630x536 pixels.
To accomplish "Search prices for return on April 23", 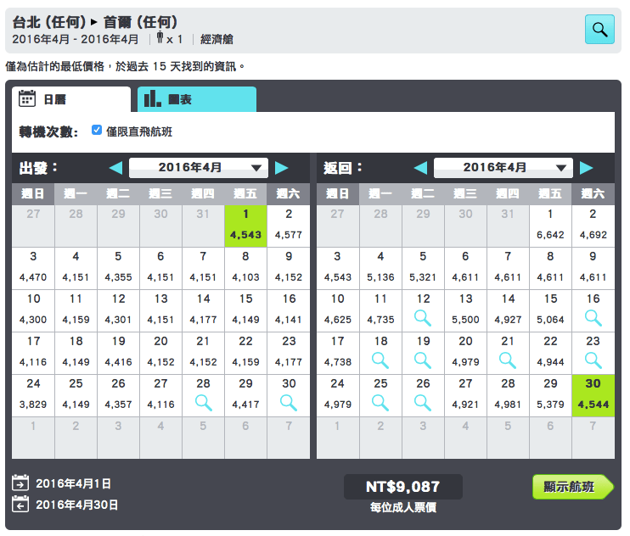I will click(x=593, y=360).
